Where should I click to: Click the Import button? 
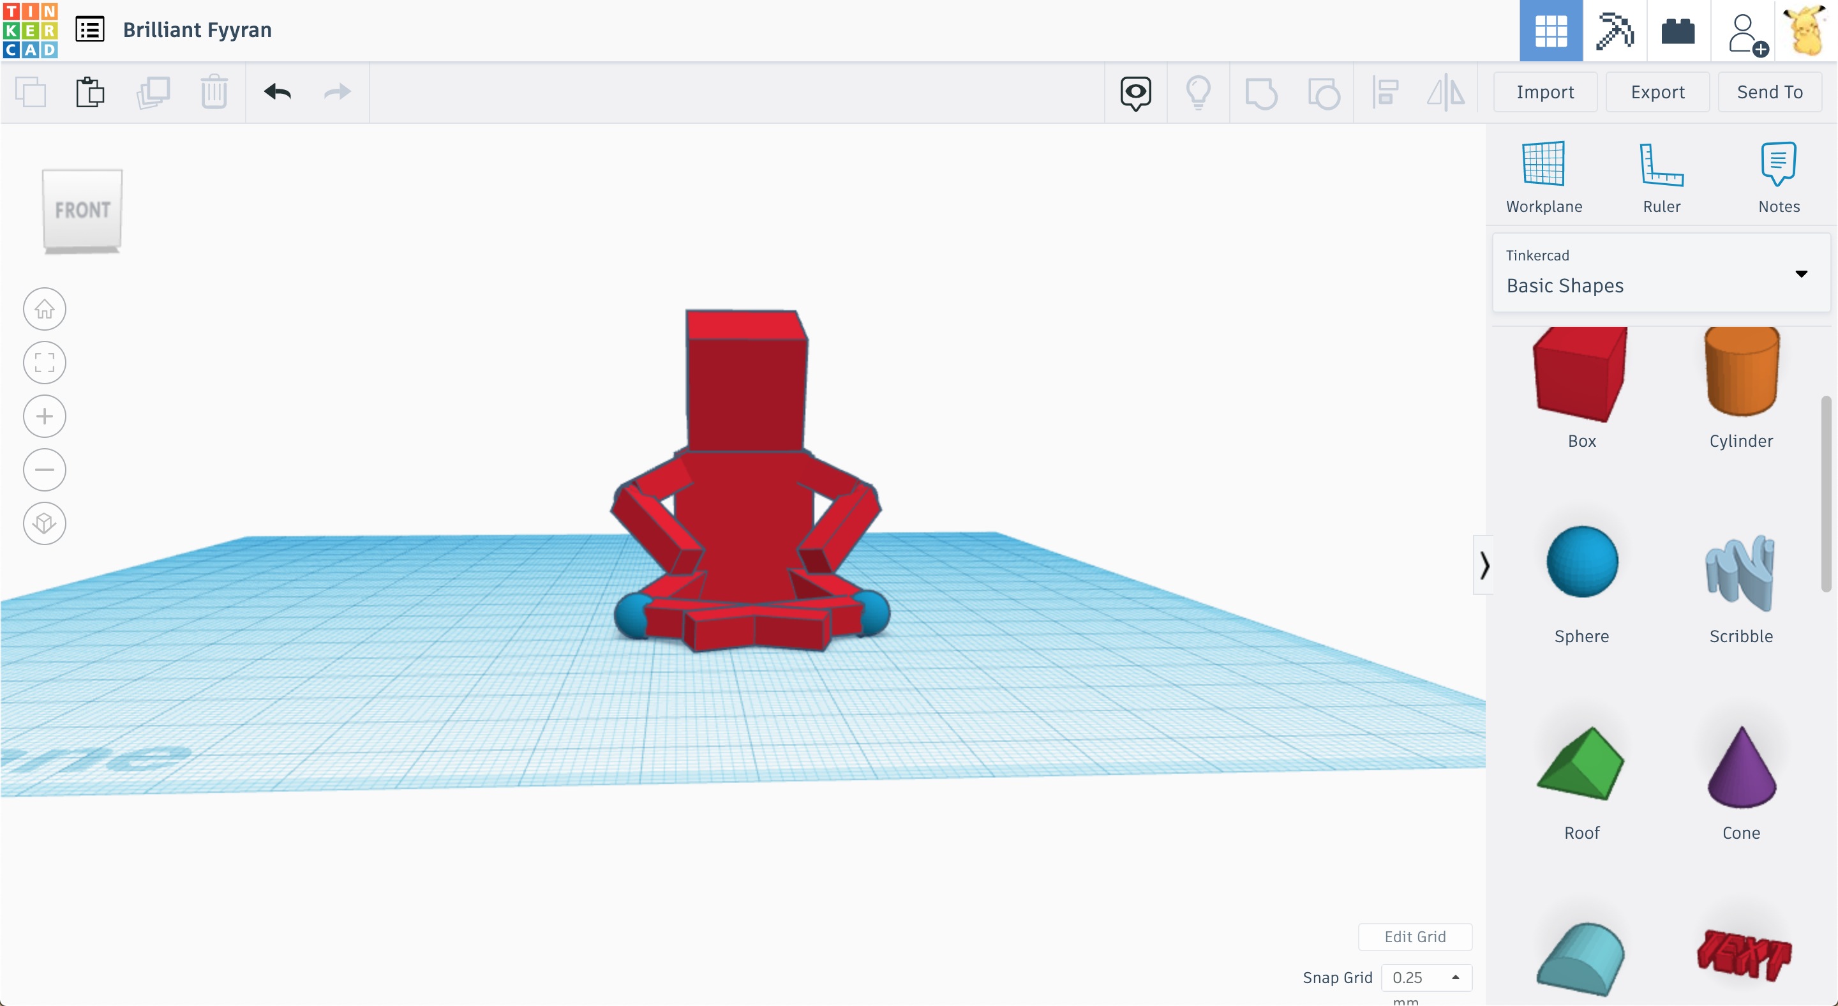1546,92
